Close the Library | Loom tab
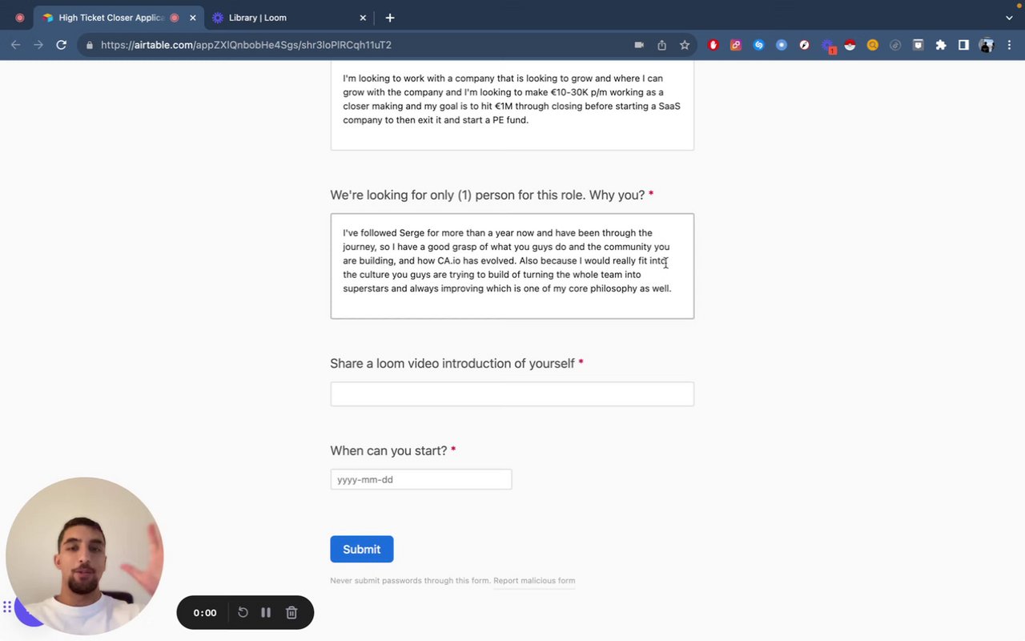This screenshot has height=641, width=1025. (363, 18)
